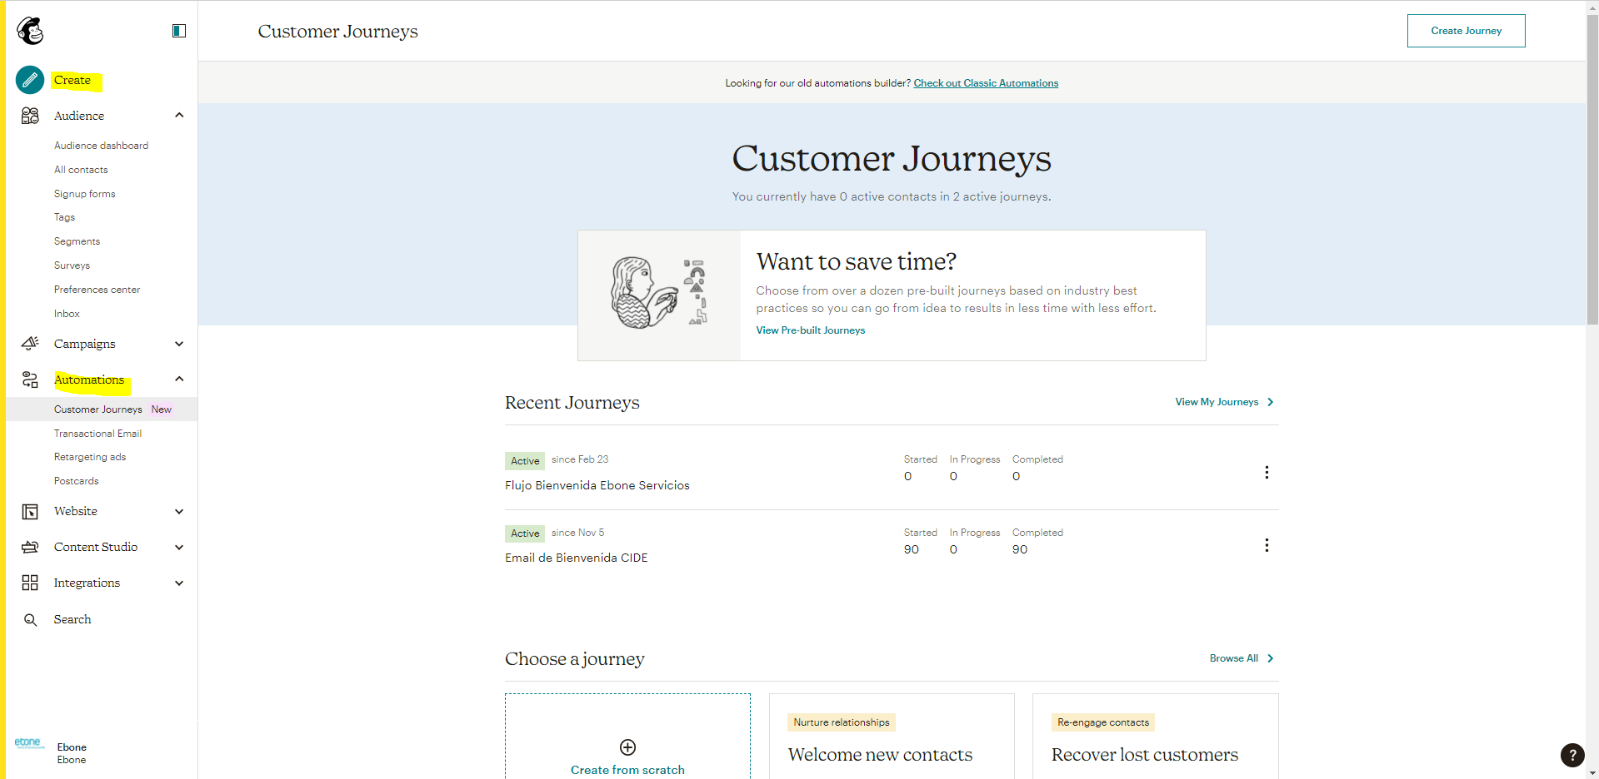Image resolution: width=1599 pixels, height=779 pixels.
Task: Open Campaigns via its megaphone icon
Action: pos(30,344)
